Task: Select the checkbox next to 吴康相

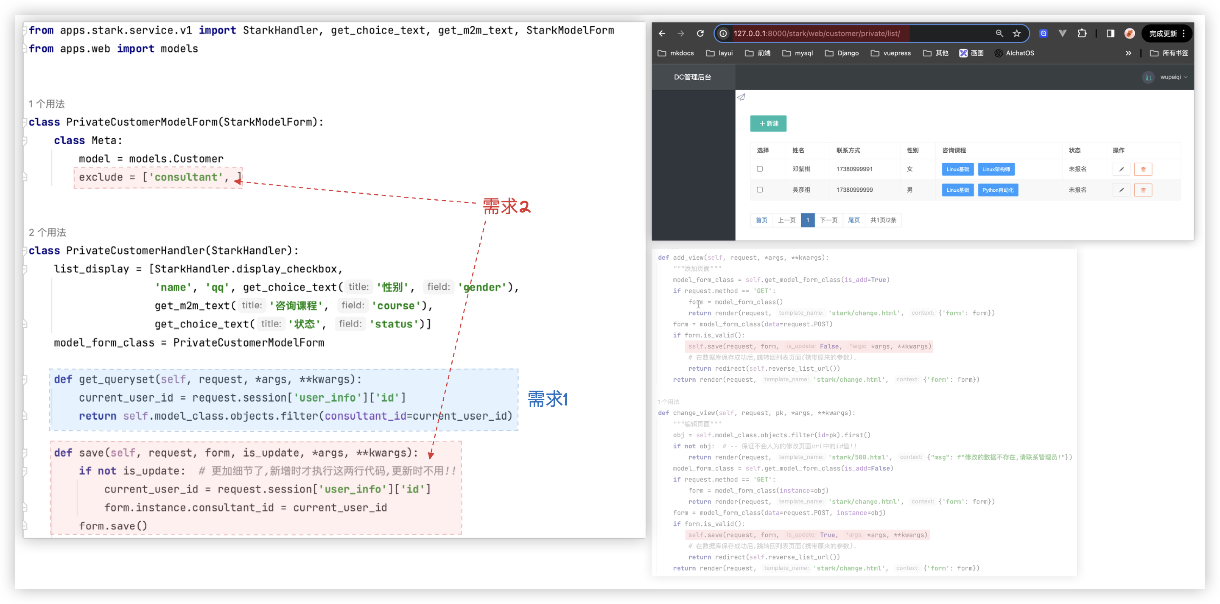Action: pyautogui.click(x=759, y=190)
